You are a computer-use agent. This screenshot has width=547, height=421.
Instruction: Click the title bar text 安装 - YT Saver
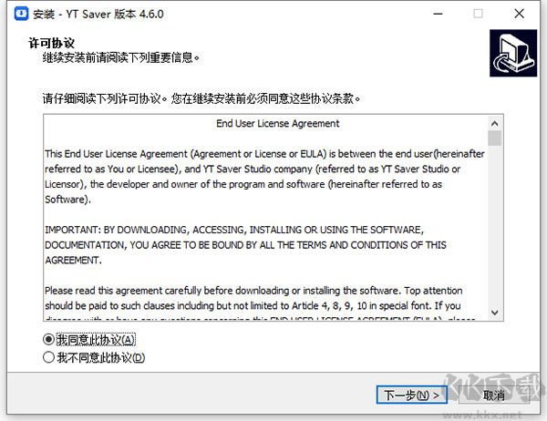(x=98, y=14)
